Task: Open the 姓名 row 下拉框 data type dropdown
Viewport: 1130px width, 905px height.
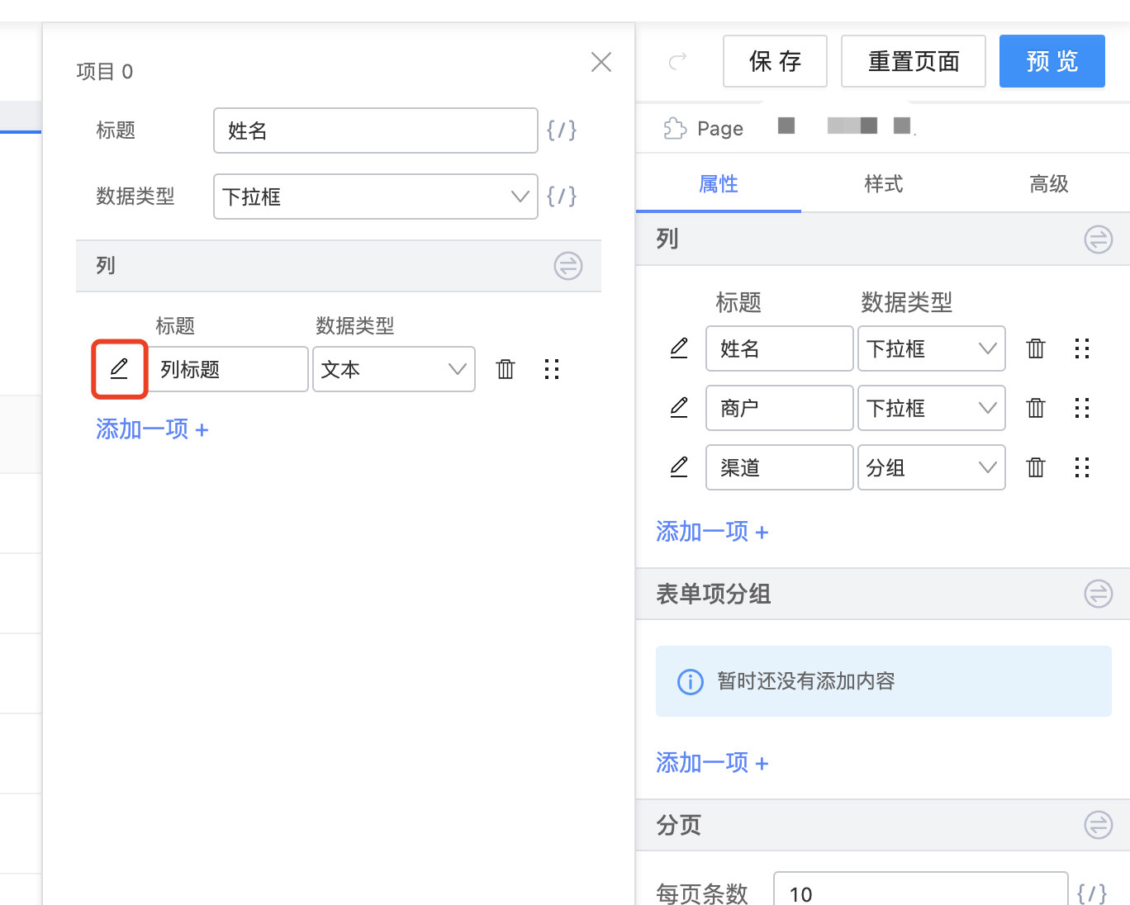Action: click(932, 348)
